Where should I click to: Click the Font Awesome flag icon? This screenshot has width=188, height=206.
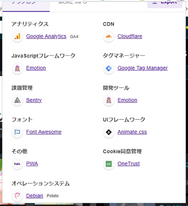(17, 132)
